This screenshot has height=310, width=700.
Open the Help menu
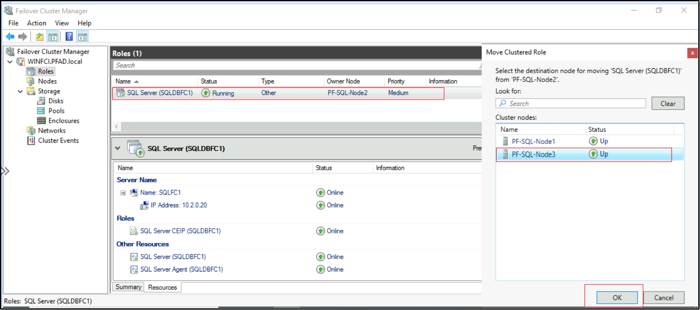coord(84,23)
